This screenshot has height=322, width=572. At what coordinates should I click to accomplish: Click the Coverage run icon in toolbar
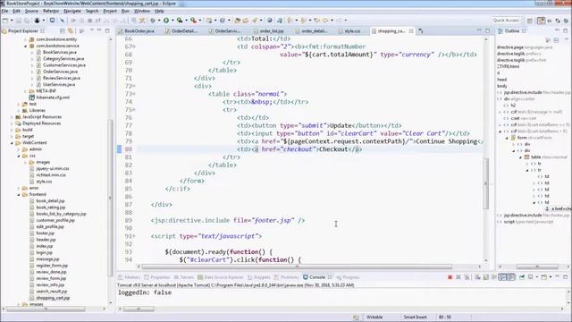pos(180,21)
